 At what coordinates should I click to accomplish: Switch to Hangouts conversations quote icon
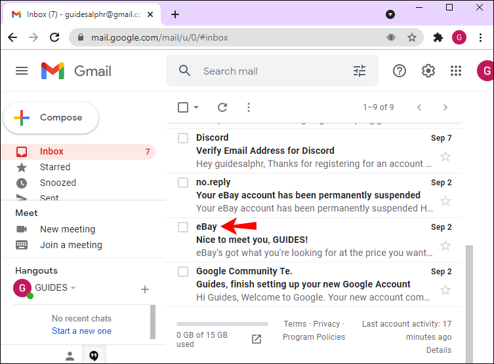tap(94, 356)
